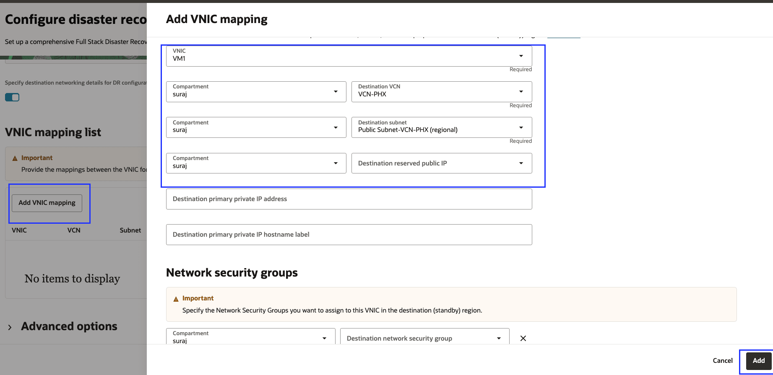Open the Destination reserved public IP dropdown

pos(442,163)
